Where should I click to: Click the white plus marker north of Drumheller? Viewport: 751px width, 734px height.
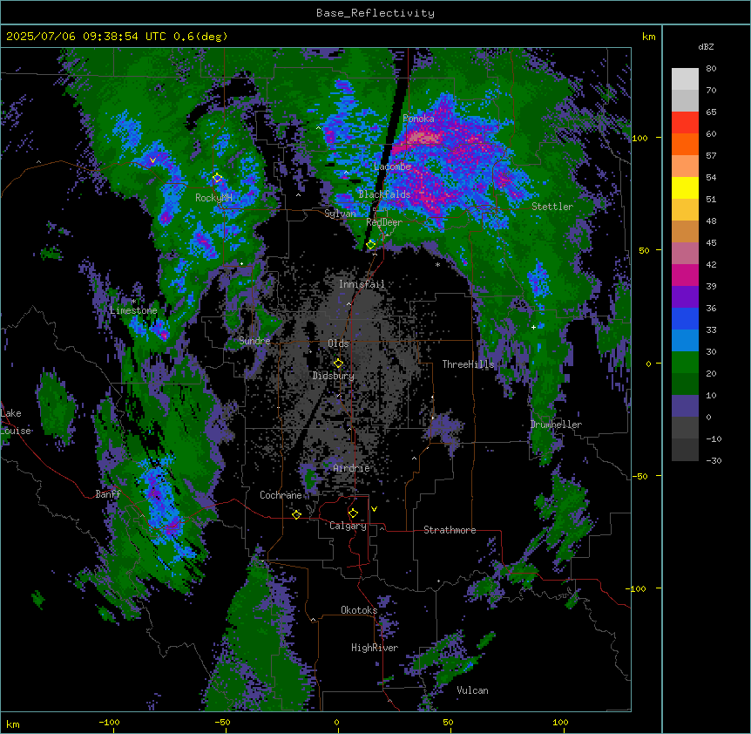pos(533,327)
